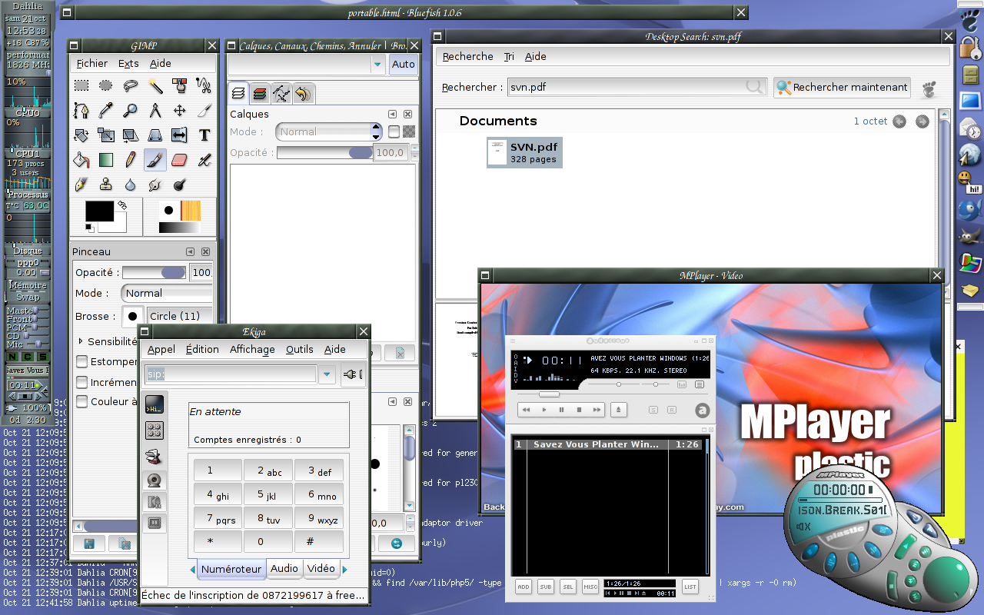
Task: Choose the Zoom magnifier tool in GIMP
Action: pos(131,110)
